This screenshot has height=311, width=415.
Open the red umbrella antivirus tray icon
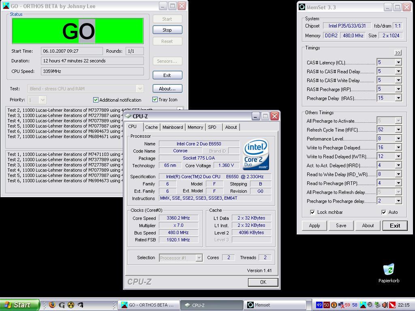[392, 305]
